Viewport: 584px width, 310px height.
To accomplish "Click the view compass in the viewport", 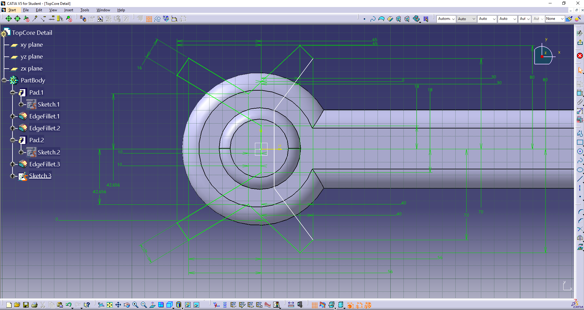I will tap(543, 55).
